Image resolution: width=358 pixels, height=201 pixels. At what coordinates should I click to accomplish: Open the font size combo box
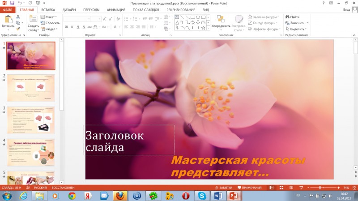coord(96,19)
